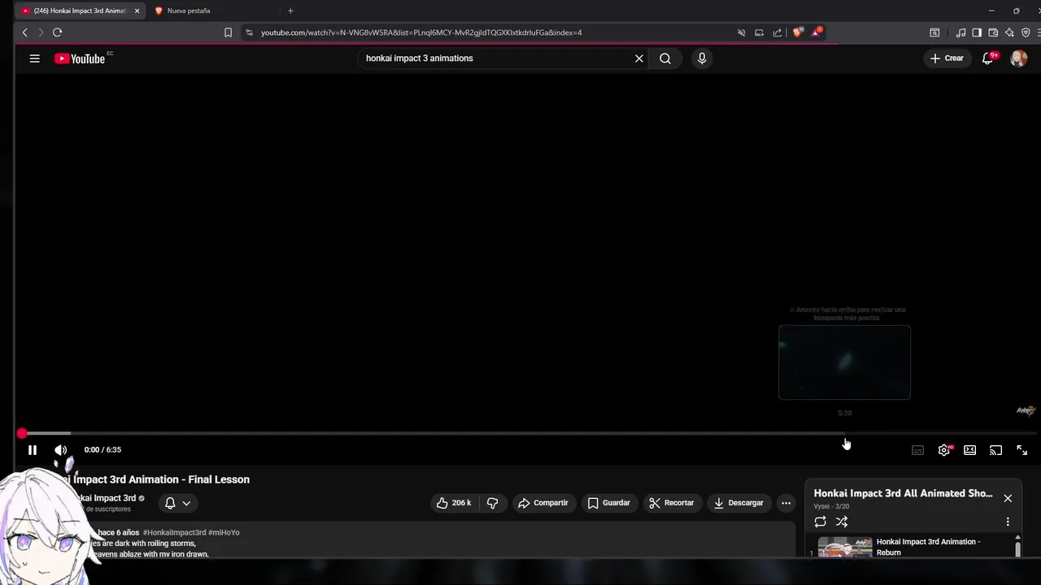Click the Compartir button
The image size is (1041, 585).
tap(542, 503)
